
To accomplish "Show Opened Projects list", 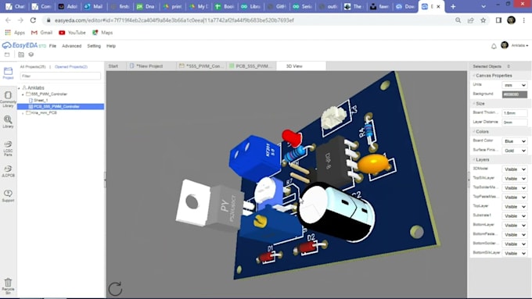I will tap(71, 66).
